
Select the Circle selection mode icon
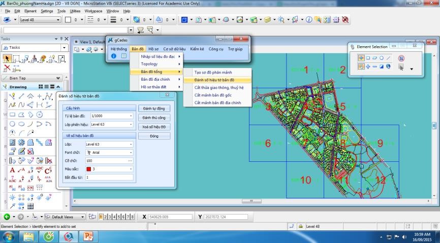tap(382, 58)
